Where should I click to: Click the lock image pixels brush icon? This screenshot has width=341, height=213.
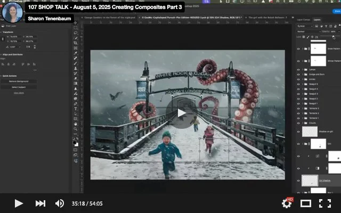(x=308, y=37)
